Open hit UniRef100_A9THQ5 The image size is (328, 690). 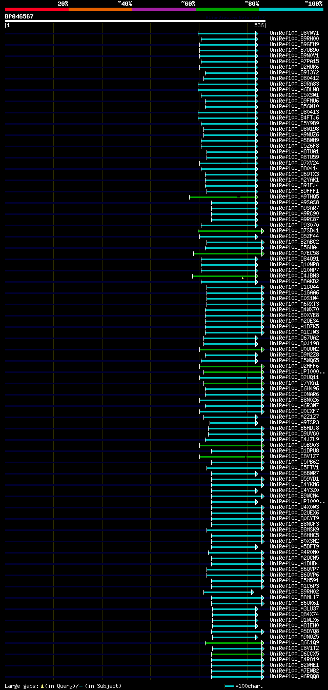pos(294,196)
